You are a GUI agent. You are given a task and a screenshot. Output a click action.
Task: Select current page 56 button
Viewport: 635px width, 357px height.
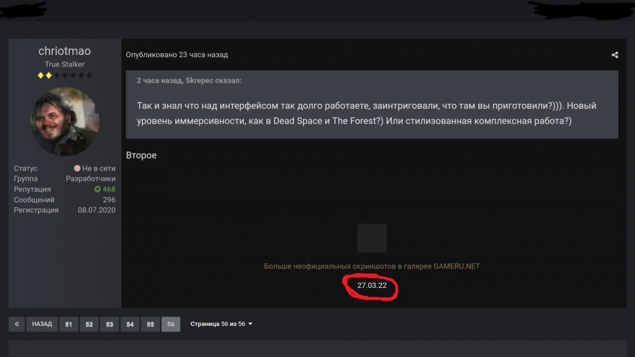[x=171, y=324]
